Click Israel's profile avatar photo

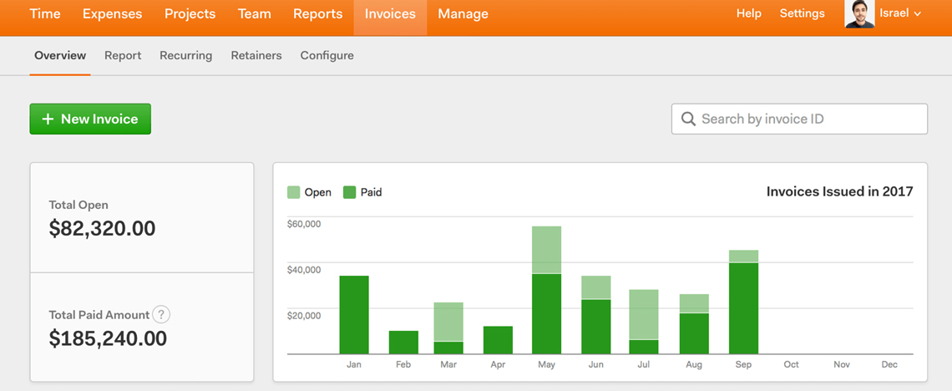tap(859, 13)
